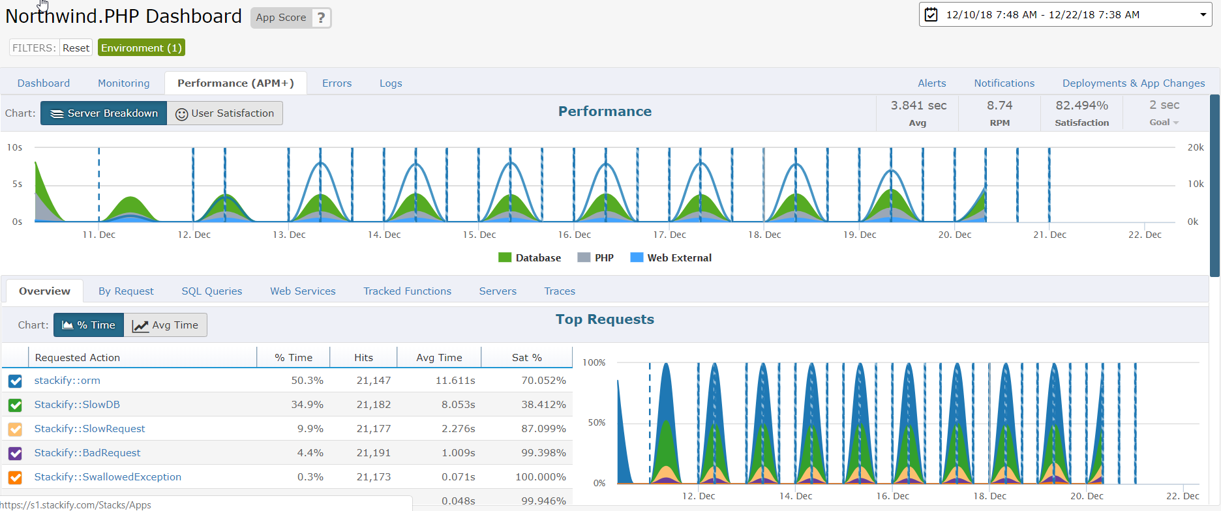Go to the Errors tab

[x=337, y=83]
